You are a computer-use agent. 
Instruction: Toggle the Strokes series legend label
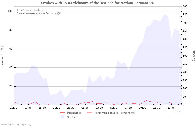point(72,117)
